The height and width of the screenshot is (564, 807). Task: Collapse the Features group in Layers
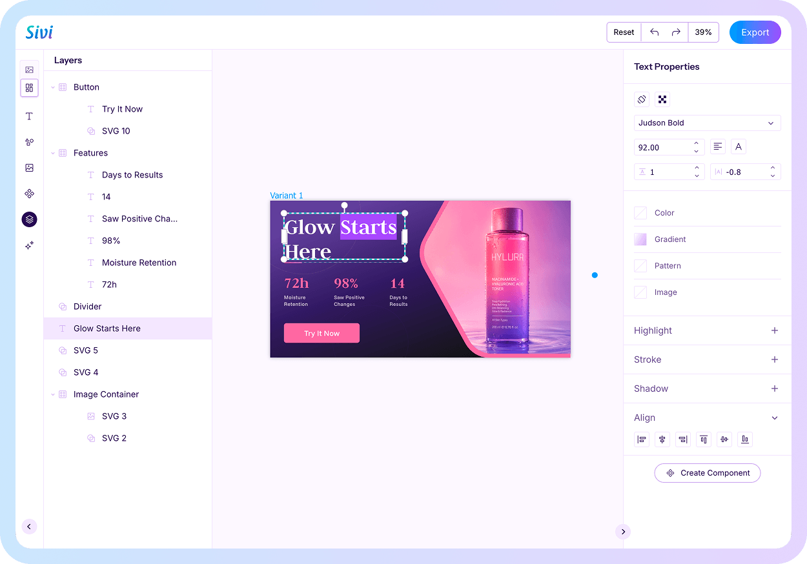[53, 153]
